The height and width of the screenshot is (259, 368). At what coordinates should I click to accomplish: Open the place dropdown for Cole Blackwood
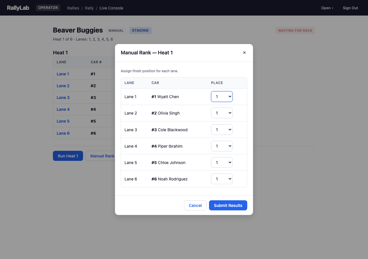coord(222,130)
